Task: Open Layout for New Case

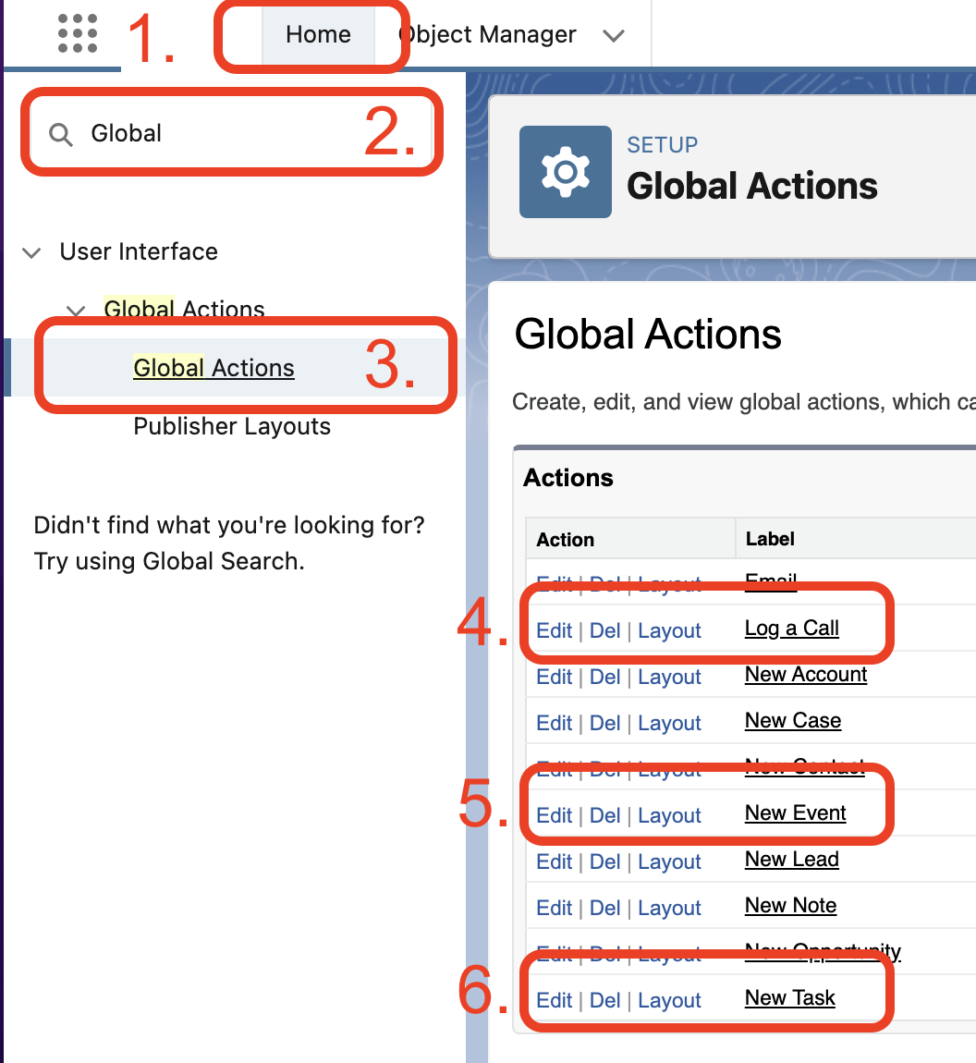Action: click(669, 724)
